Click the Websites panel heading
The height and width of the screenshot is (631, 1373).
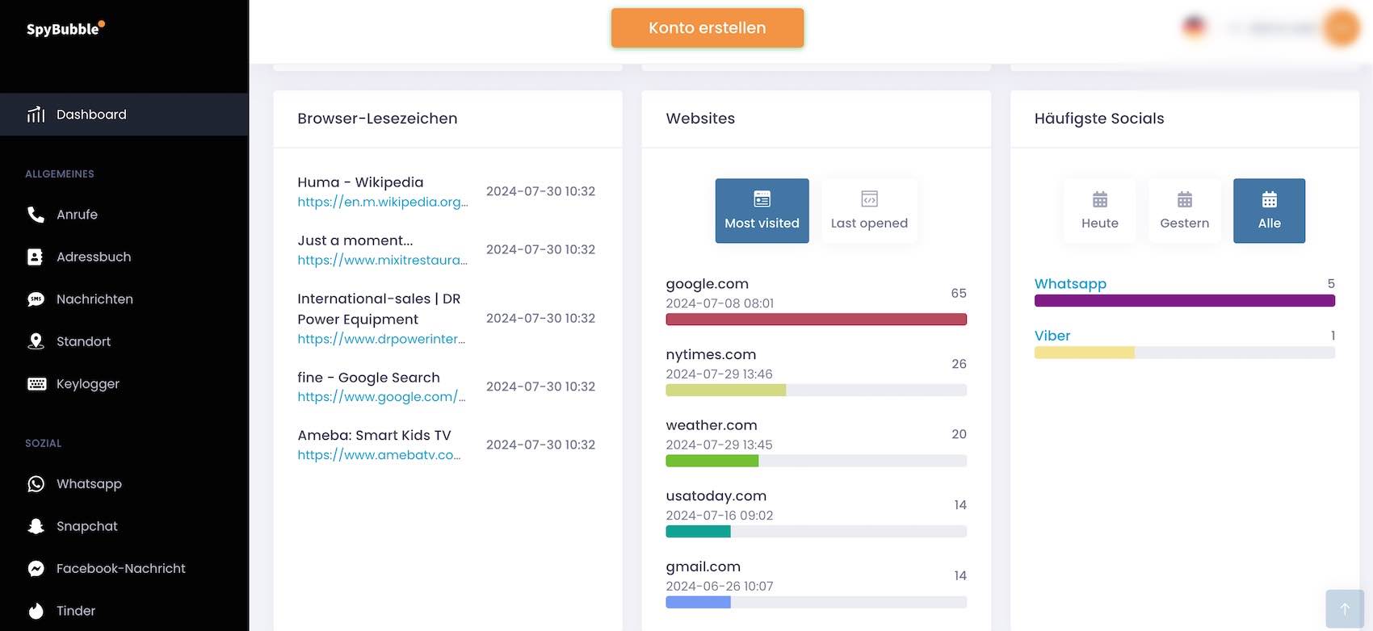[x=700, y=119]
